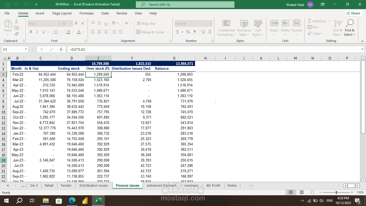
Task: Open the Distribution Issues sheet tab
Action: click(x=94, y=185)
